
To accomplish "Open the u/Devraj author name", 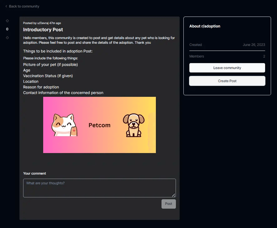I will [x=43, y=23].
